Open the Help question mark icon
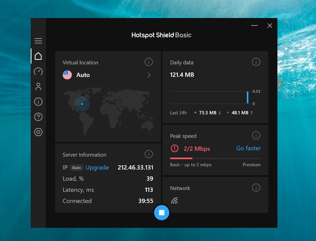 point(38,117)
